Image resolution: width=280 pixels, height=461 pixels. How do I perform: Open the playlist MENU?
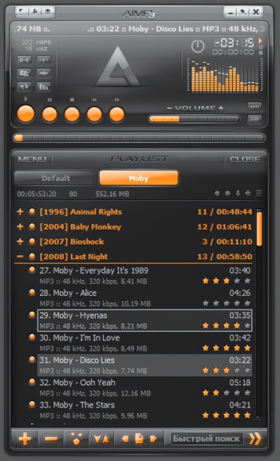click(x=32, y=160)
